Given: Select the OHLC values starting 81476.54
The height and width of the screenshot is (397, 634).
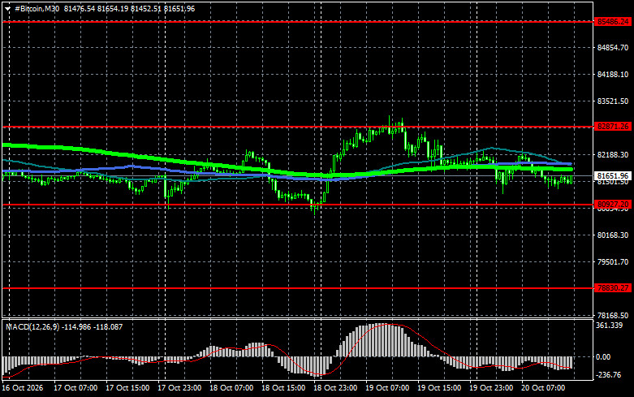Looking at the screenshot, I should pos(129,8).
